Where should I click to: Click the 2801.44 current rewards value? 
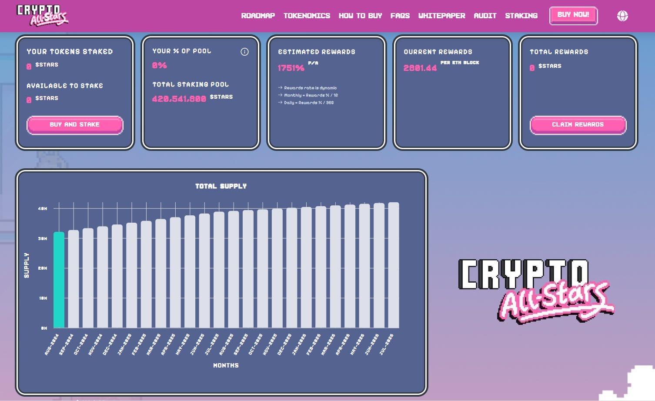pyautogui.click(x=420, y=68)
